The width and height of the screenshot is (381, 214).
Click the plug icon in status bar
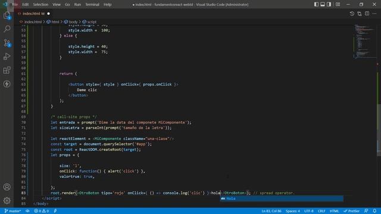click(x=55, y=211)
